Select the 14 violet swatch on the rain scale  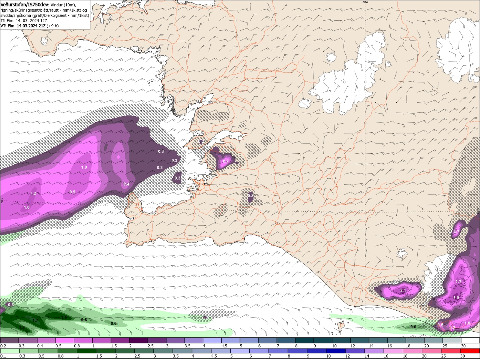click(x=374, y=351)
